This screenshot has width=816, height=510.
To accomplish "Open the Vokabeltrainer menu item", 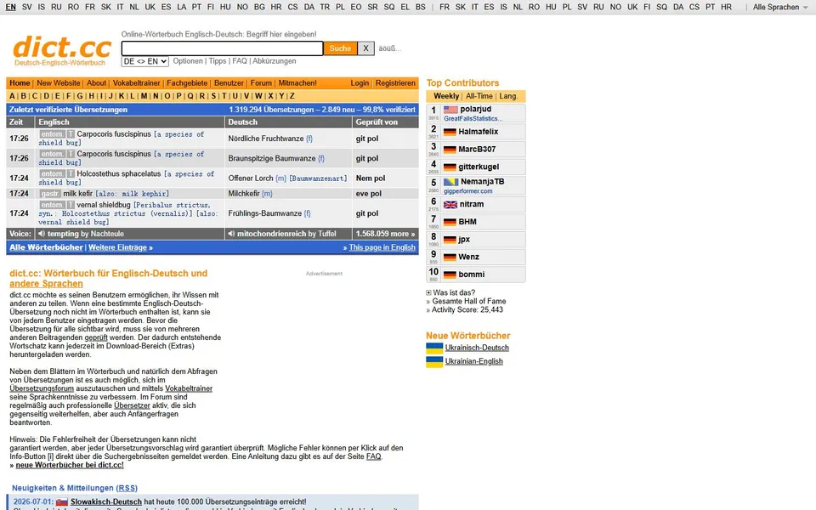I will pos(136,83).
